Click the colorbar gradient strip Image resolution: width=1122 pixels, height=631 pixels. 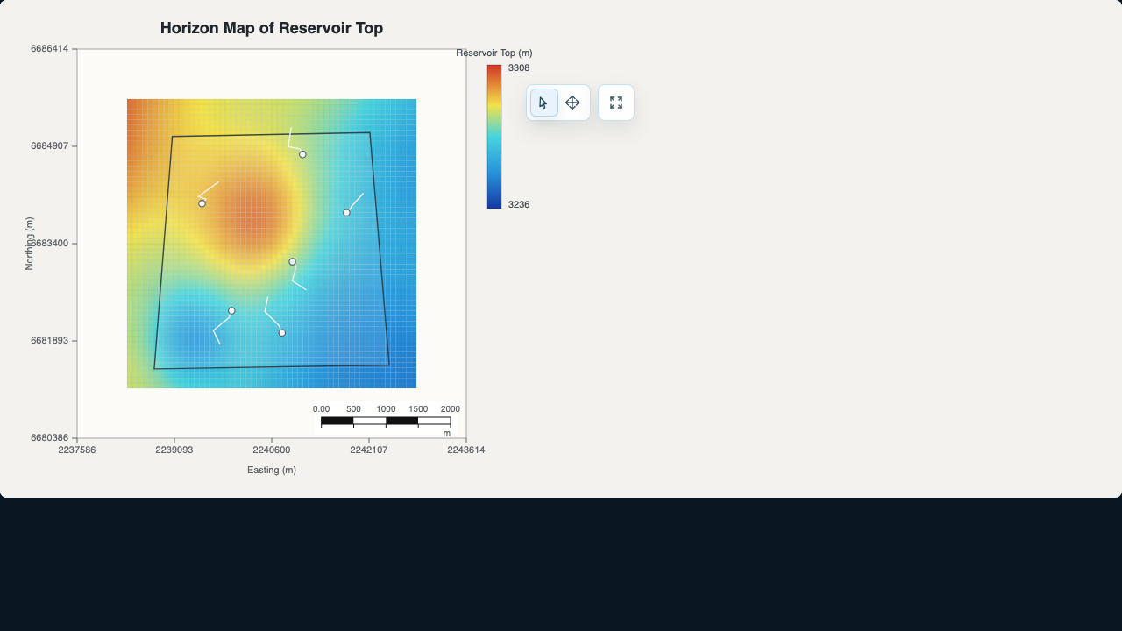click(x=494, y=136)
